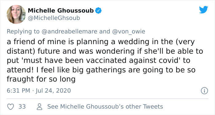Open the info circle icon
Screen dimensions: 215x115
point(205,91)
